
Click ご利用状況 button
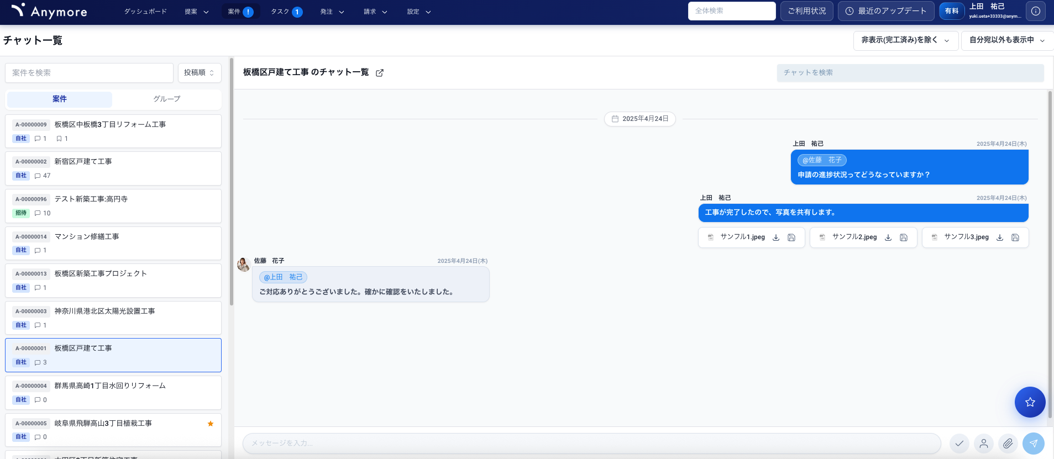pos(807,11)
